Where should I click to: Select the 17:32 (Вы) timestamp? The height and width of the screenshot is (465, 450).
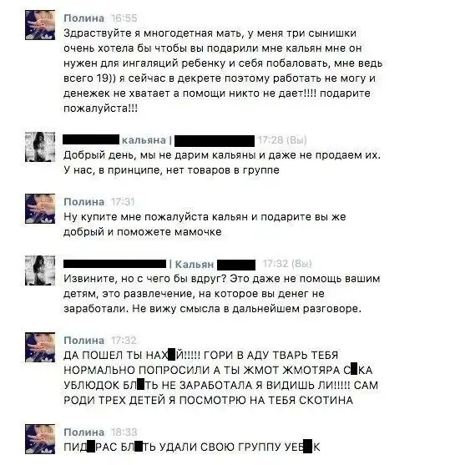coord(287,264)
